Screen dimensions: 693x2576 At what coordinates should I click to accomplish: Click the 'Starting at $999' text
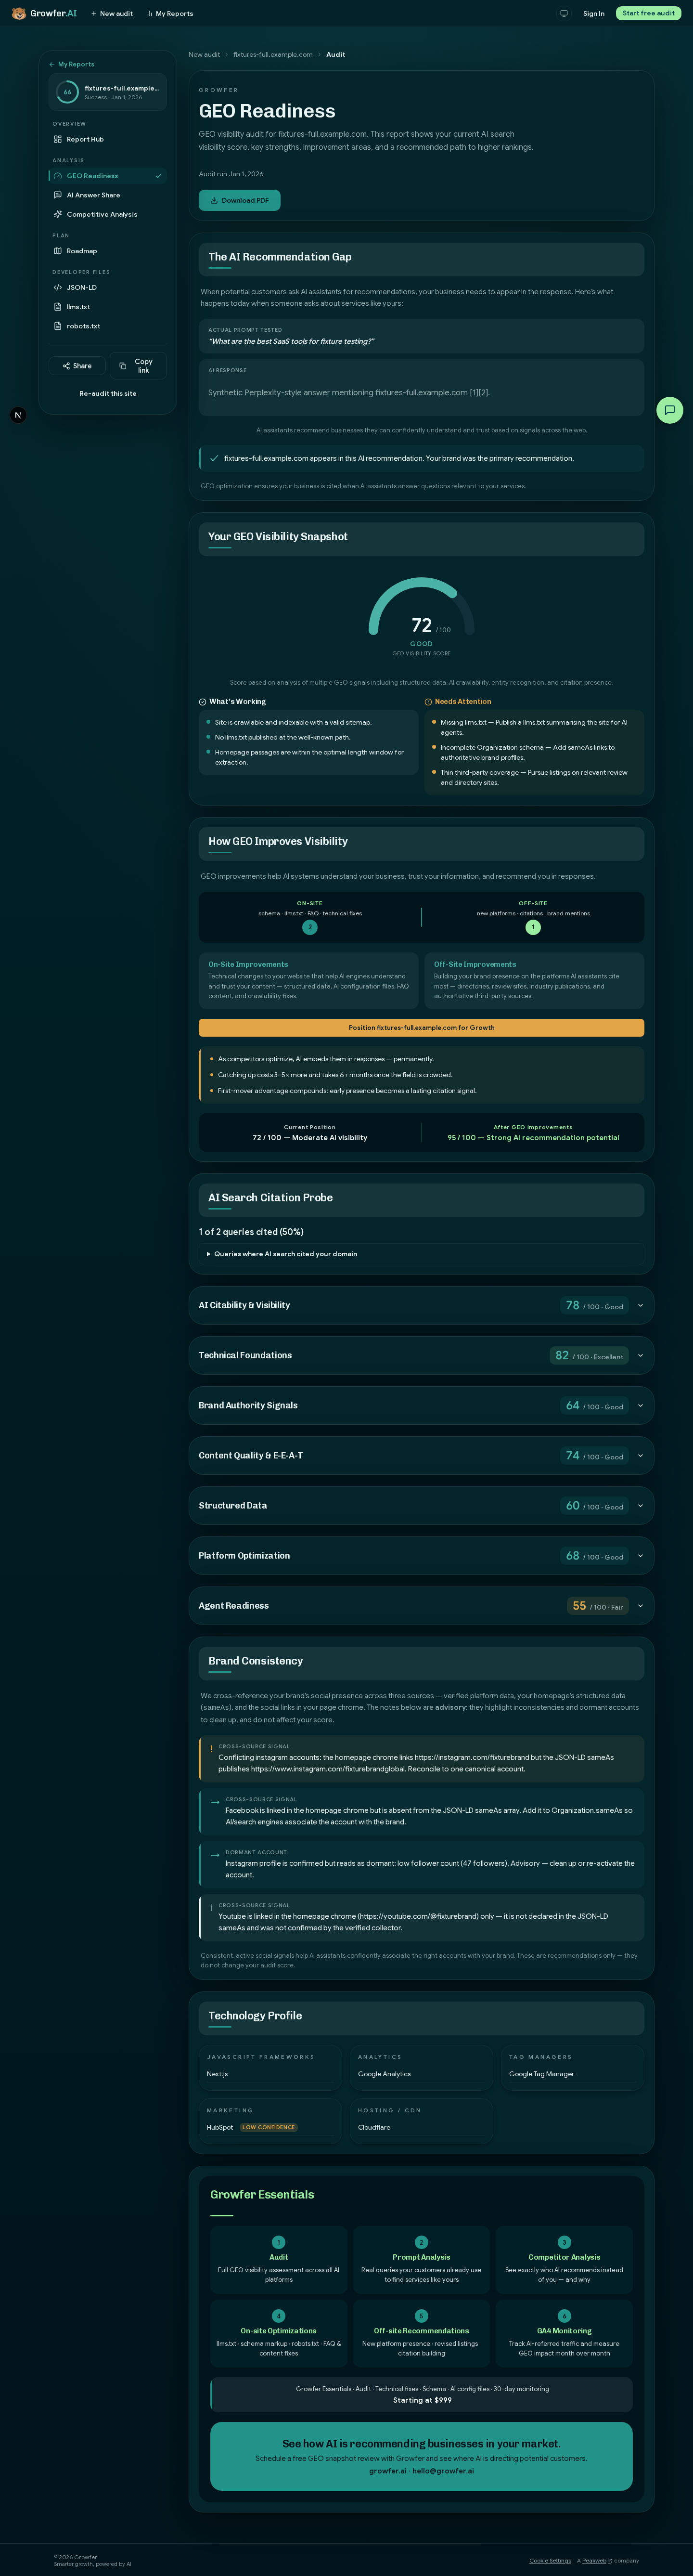coord(422,2400)
